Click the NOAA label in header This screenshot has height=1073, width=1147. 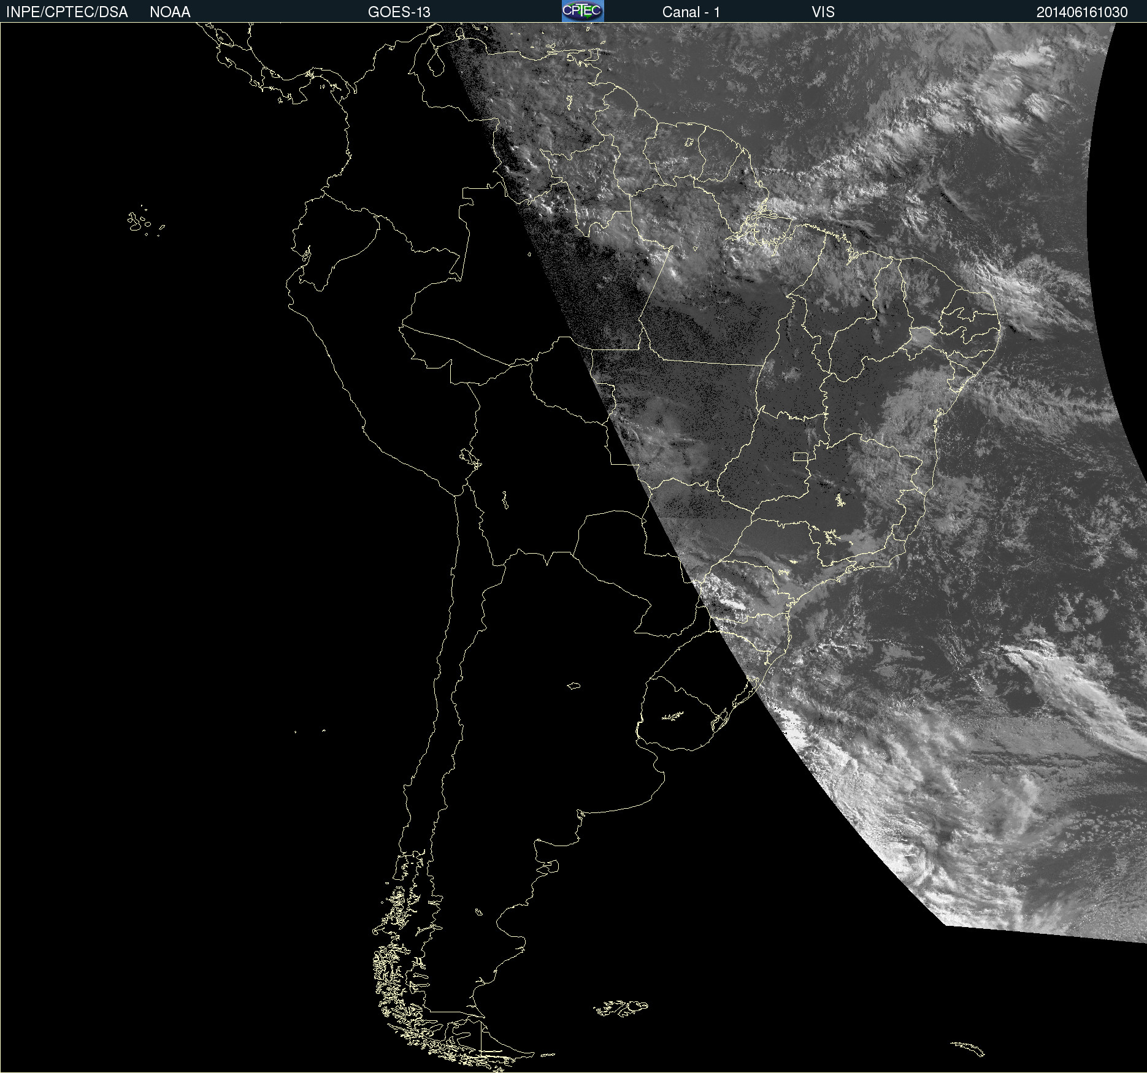170,12
